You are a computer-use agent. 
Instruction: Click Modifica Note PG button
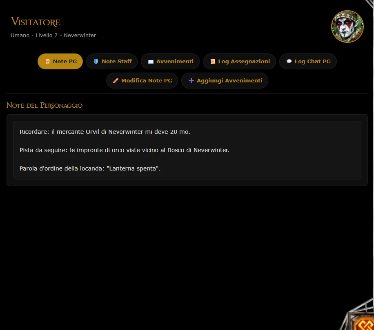(x=142, y=80)
